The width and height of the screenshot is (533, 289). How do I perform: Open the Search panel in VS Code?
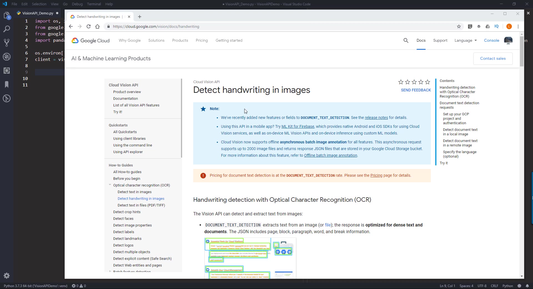tap(7, 29)
